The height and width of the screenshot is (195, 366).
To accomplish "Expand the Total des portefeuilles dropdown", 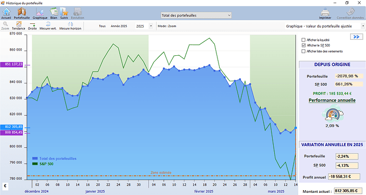I will point(196,15).
